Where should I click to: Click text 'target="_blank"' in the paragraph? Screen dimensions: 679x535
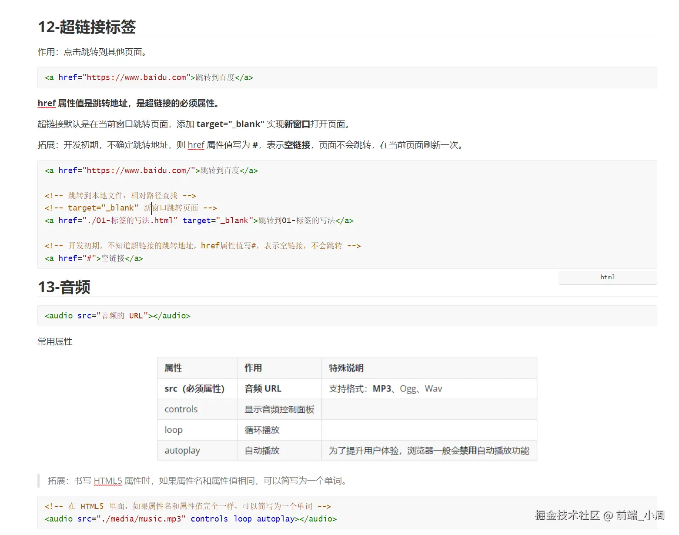click(x=230, y=124)
